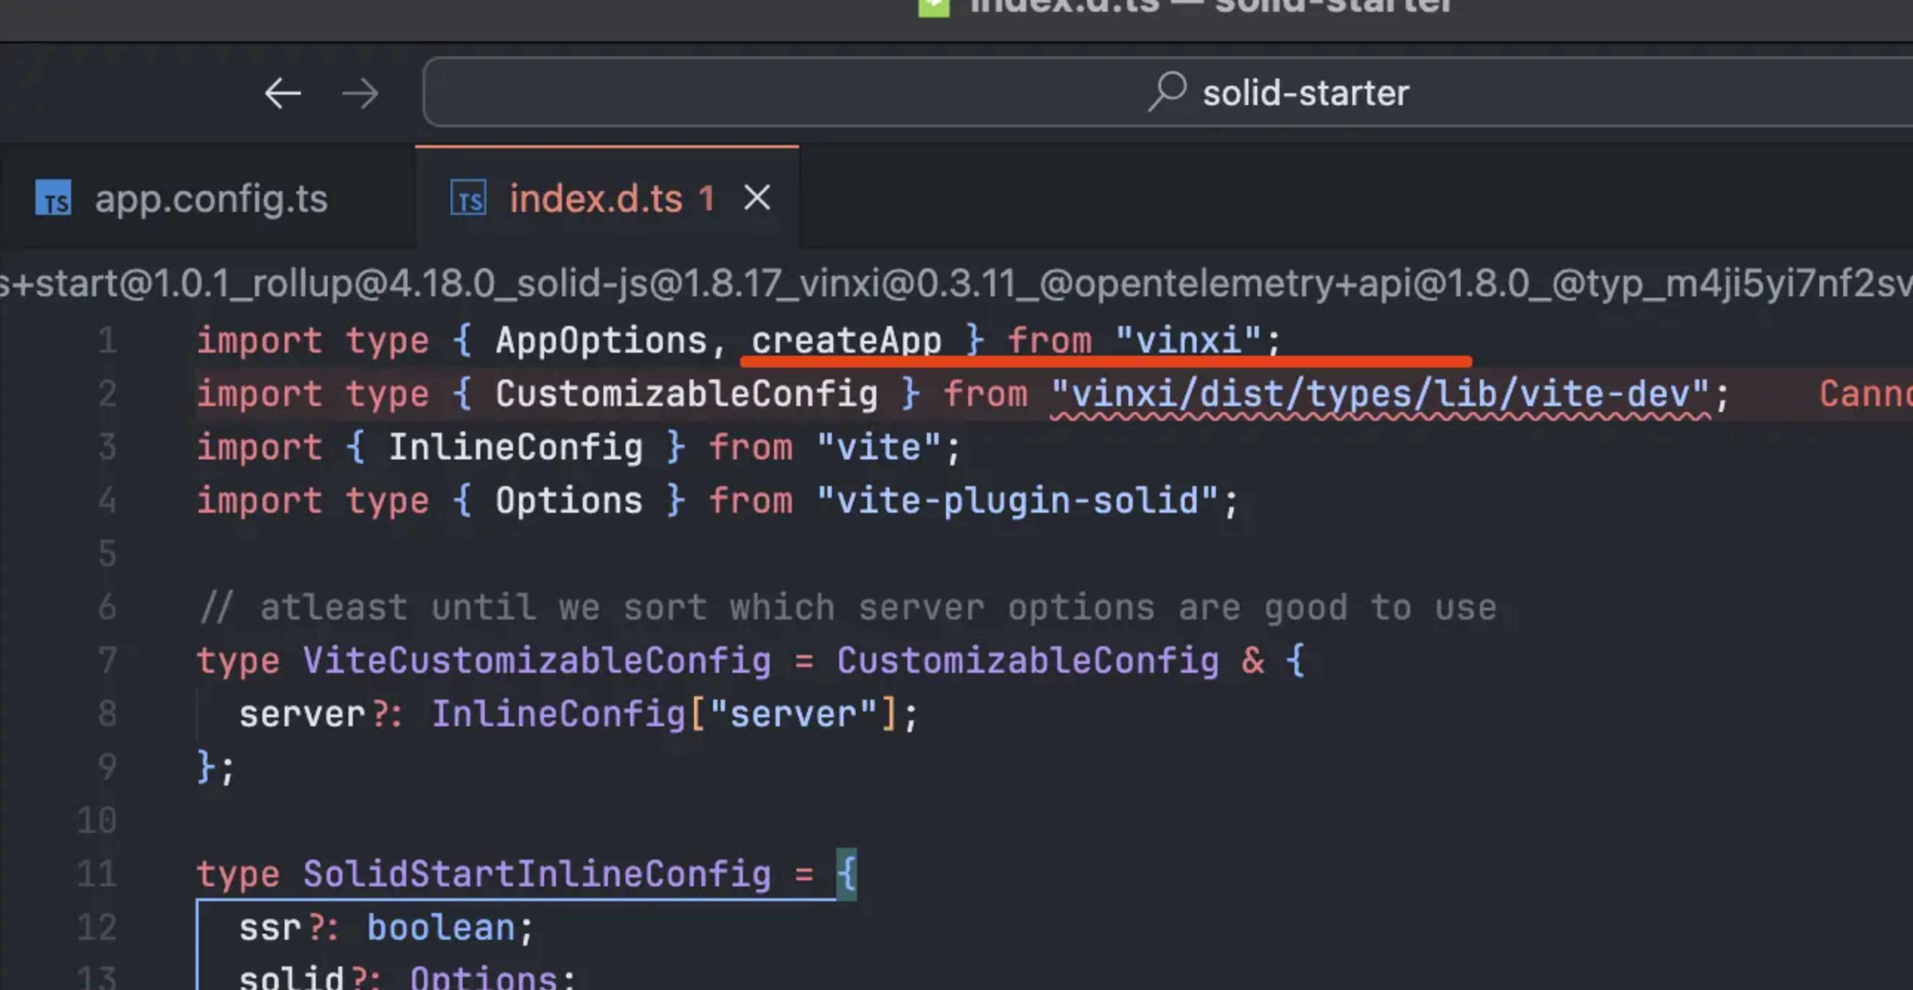This screenshot has height=990, width=1913.
Task: Click TypeScript icon on app.config.ts tab
Action: pyautogui.click(x=53, y=198)
